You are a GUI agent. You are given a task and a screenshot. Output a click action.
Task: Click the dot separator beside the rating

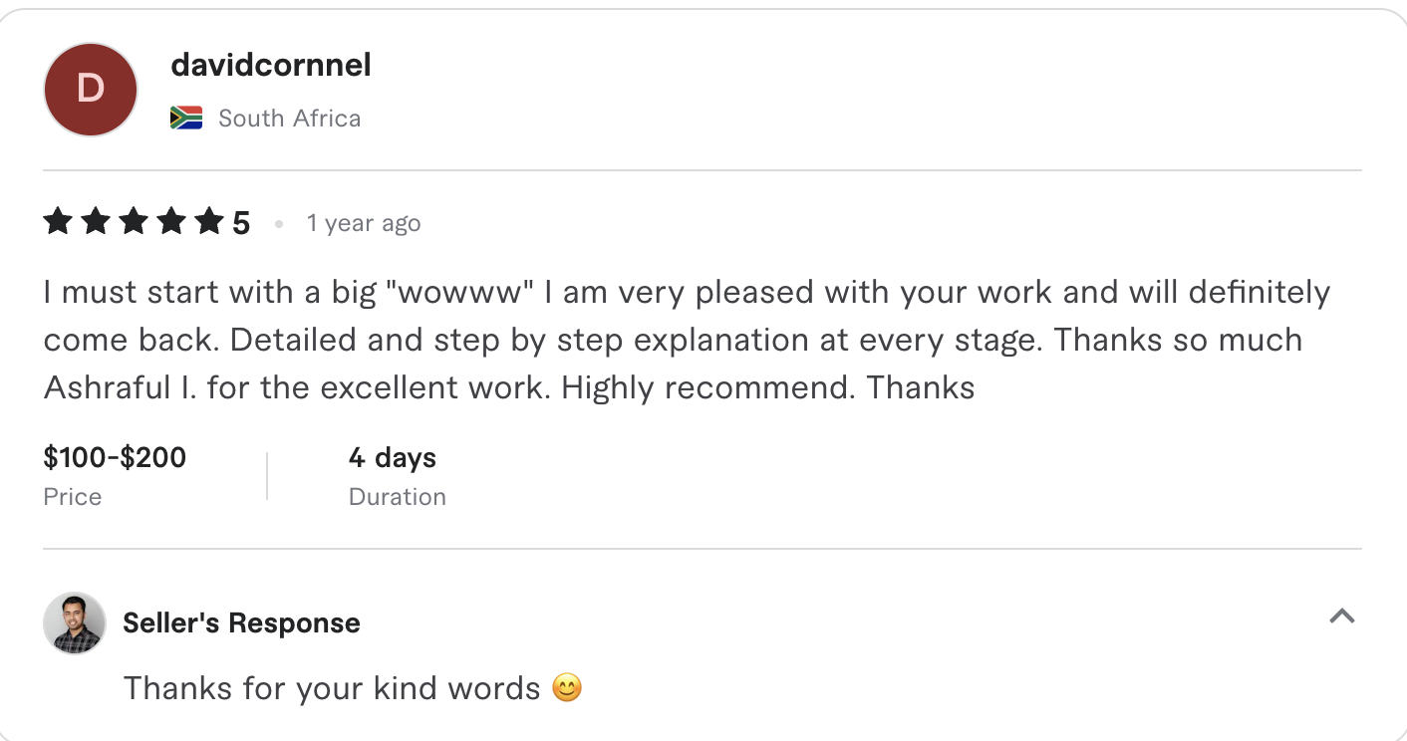[278, 224]
